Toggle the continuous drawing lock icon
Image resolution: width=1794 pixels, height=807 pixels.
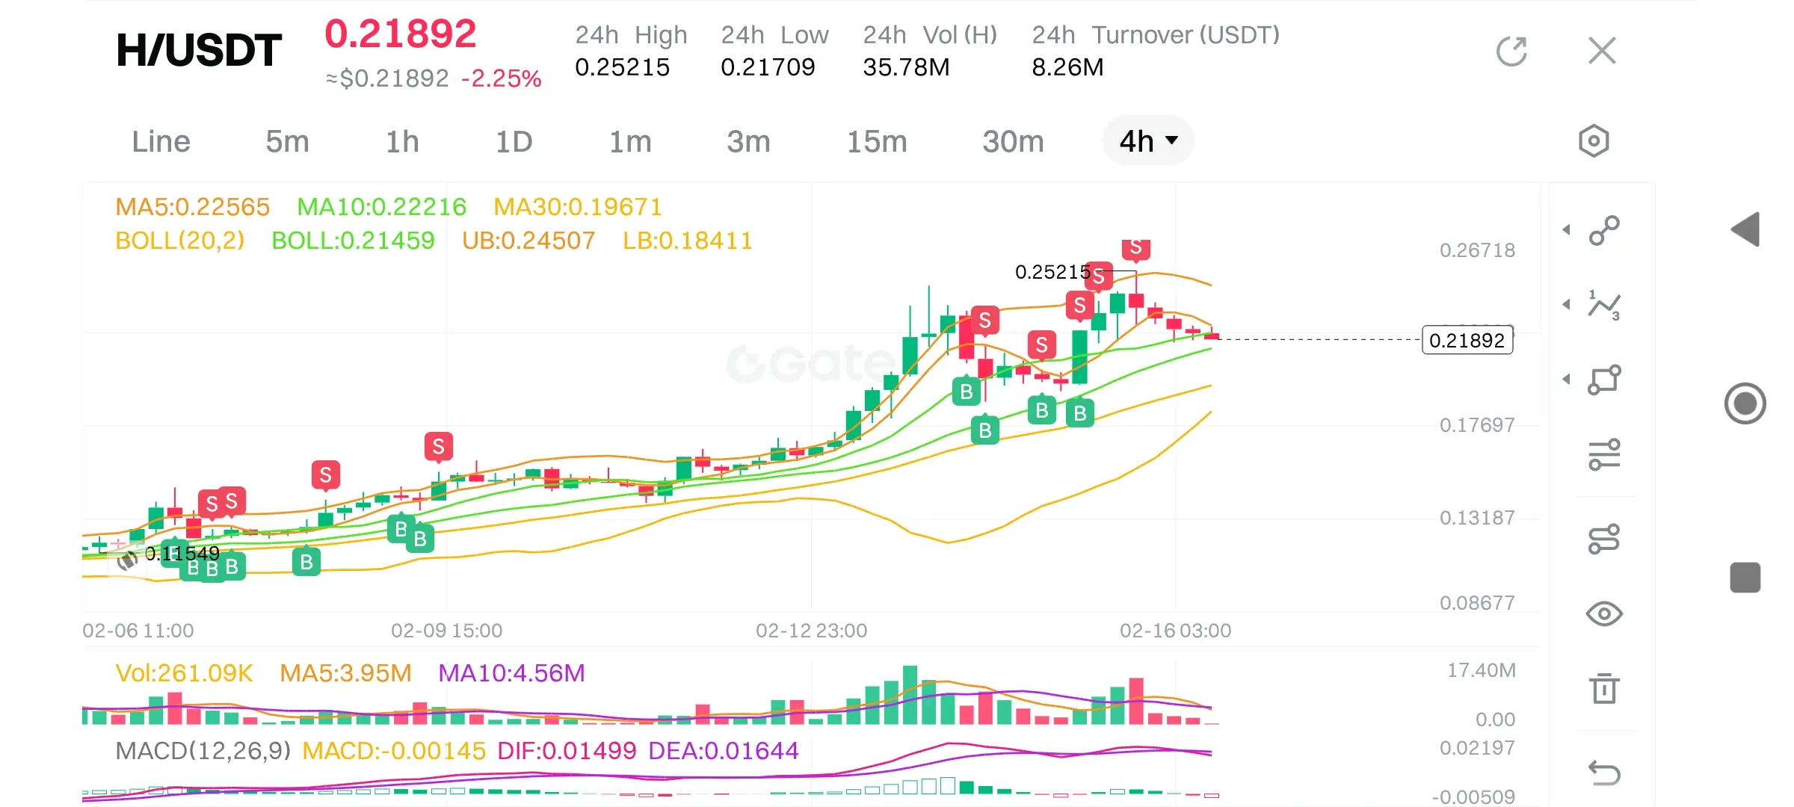(x=1604, y=539)
